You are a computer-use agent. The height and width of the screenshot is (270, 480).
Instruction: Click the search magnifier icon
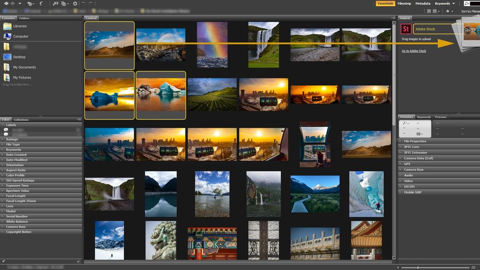point(466,4)
